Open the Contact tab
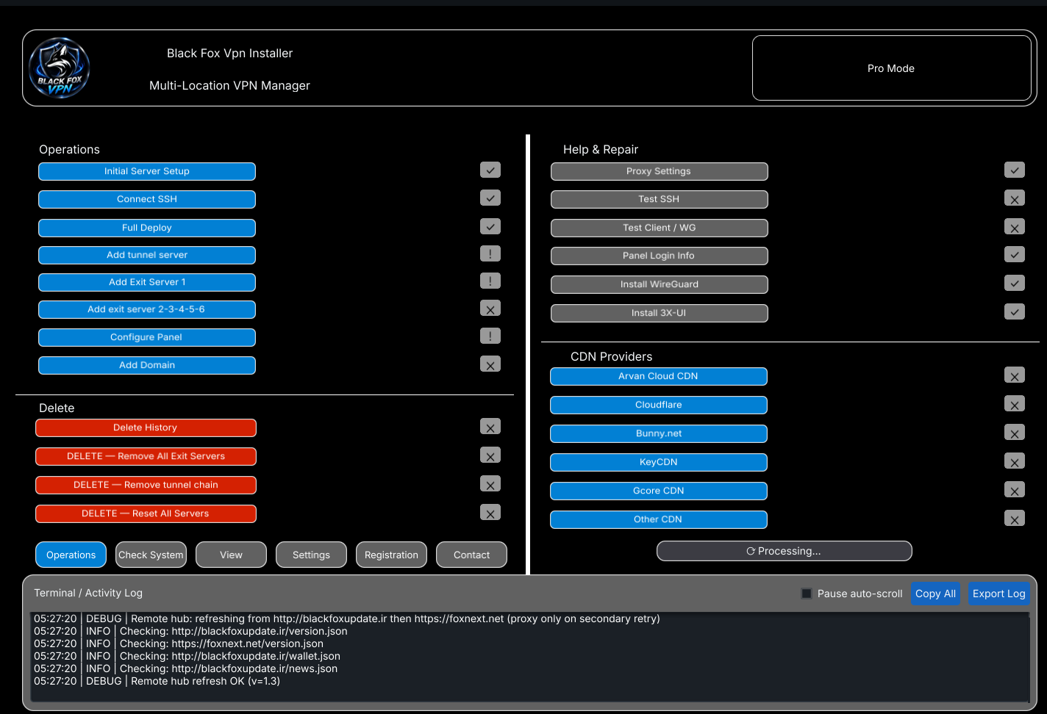 pos(471,555)
